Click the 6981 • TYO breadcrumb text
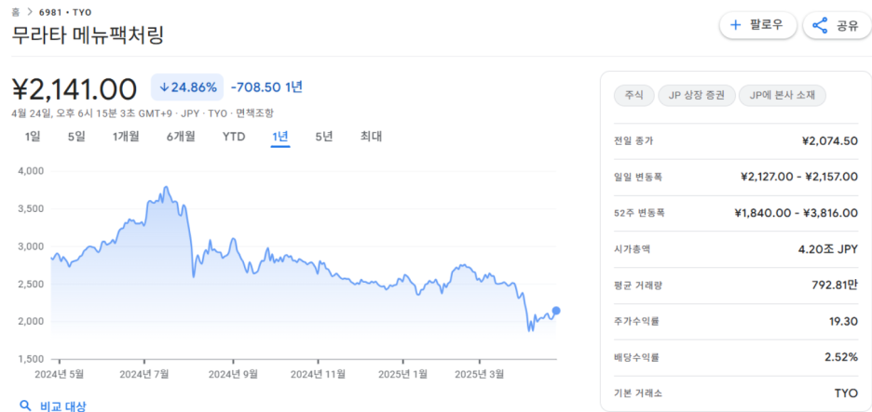 click(x=65, y=12)
